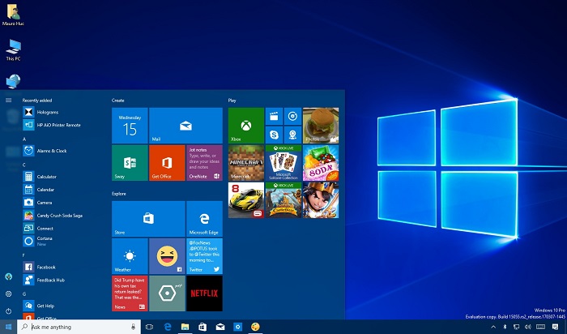Click the Minecraft game tile
This screenshot has height=334, width=567.
pos(246,163)
